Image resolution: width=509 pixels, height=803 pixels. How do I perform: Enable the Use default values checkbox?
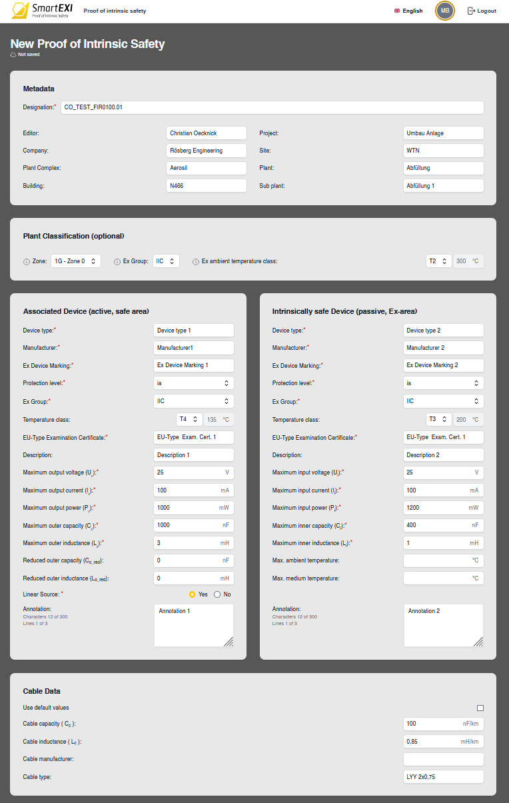480,708
